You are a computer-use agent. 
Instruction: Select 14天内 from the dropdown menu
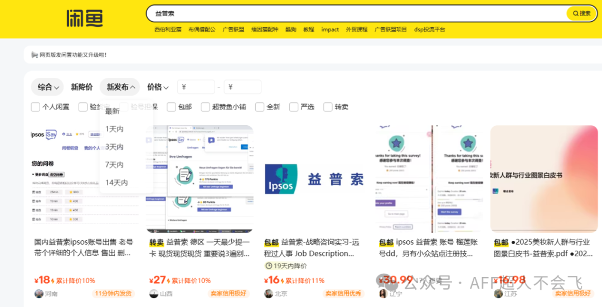116,183
